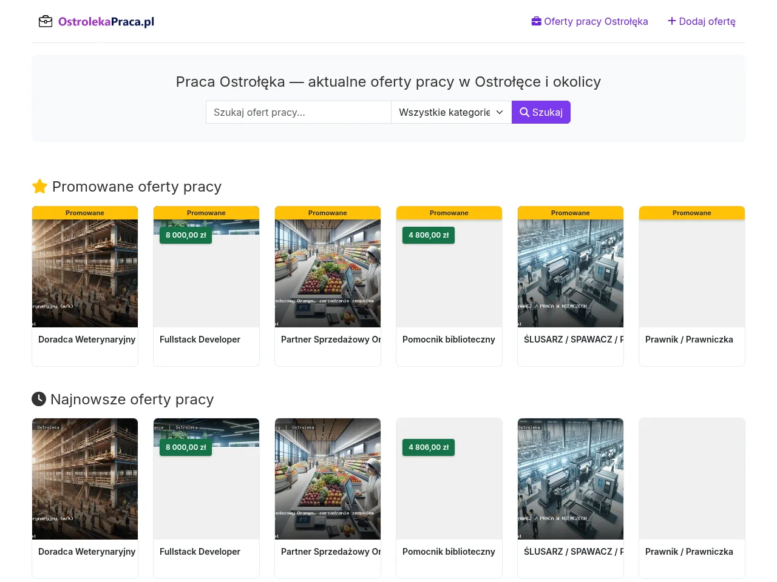Screen dimensions: 777x582
Task: Open newest ŚLUSARZ / SPAWACZ factory image
Action: (571, 479)
